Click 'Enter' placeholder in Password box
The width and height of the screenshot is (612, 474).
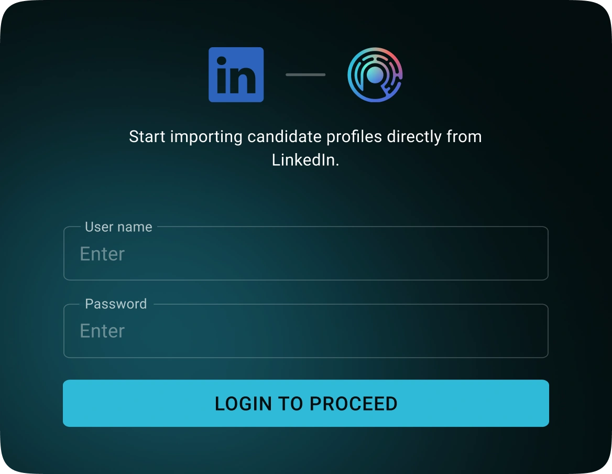tap(102, 331)
